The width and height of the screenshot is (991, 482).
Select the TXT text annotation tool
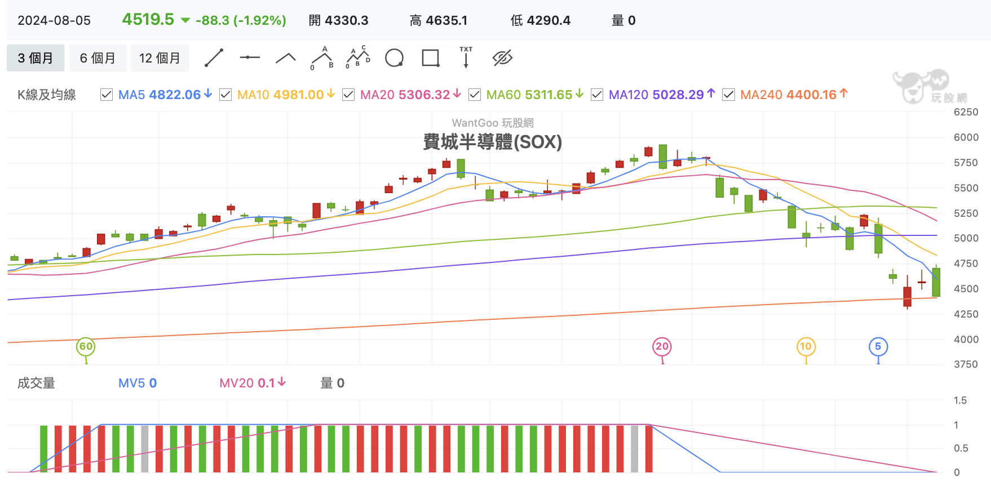(466, 57)
